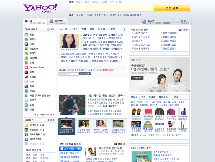Viewport: 215px width, 162px height.
Task: Select the 이미지 search category
Action: point(95,2)
